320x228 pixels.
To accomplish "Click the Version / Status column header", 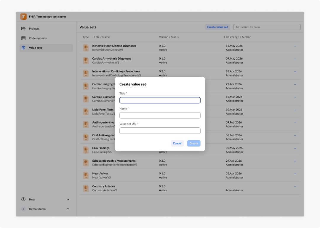I will tap(169, 37).
